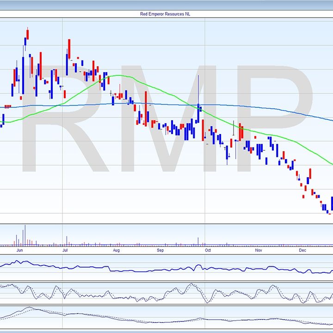Select the 'Jun' month label on axis

19,250
